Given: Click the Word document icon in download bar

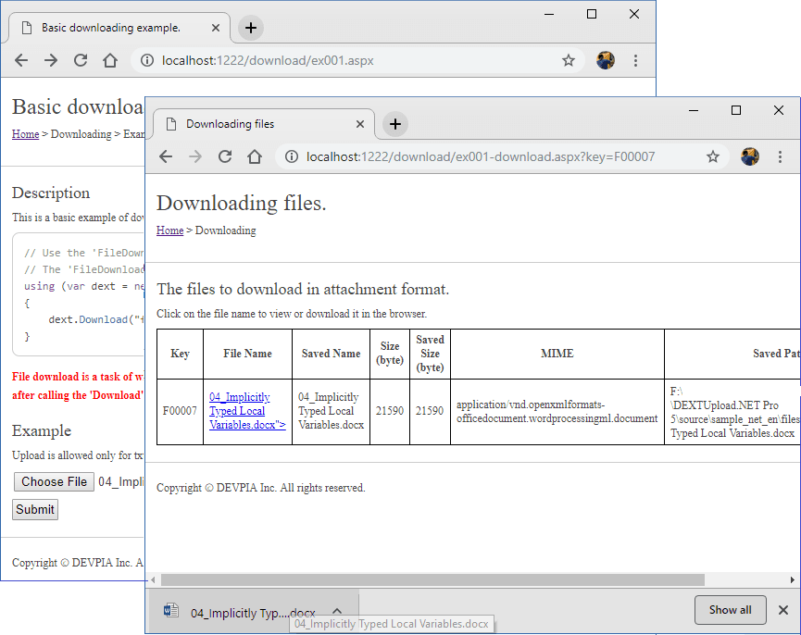Looking at the screenshot, I should click(171, 611).
